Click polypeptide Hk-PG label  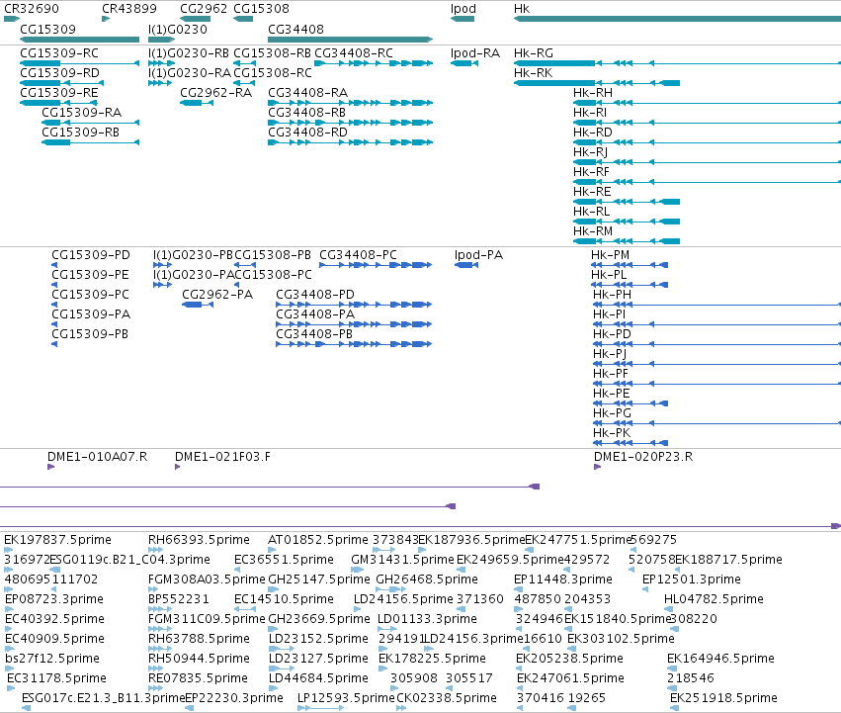pos(612,413)
